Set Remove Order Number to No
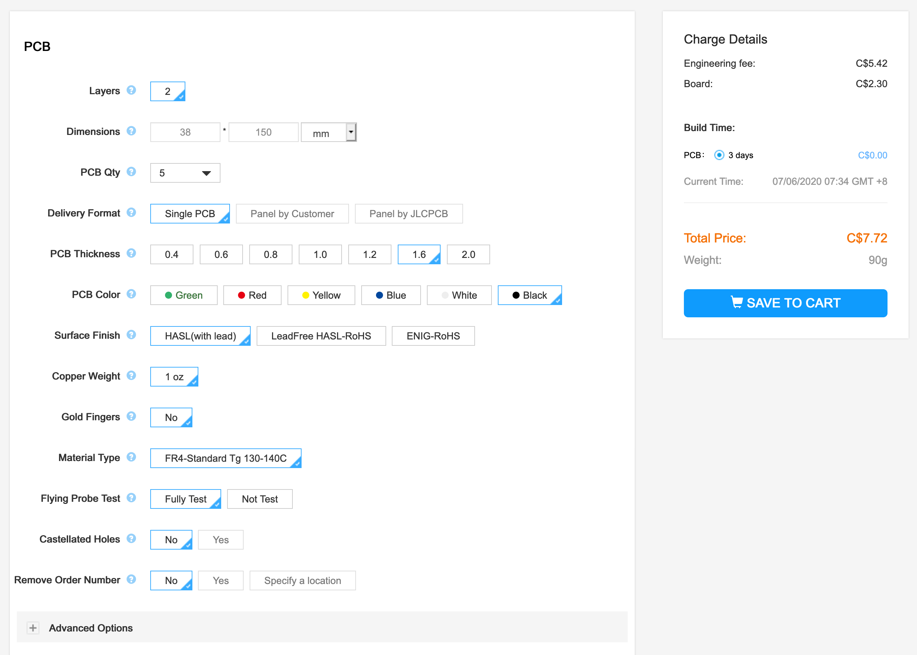This screenshot has height=655, width=917. pos(171,581)
